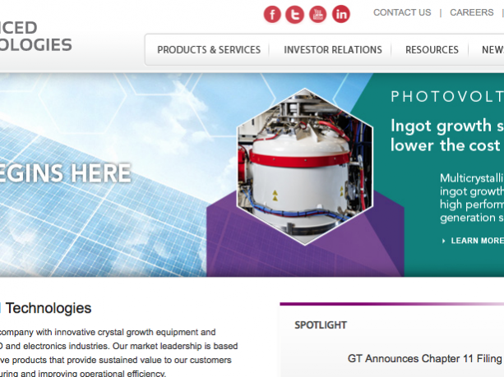Open the Twitter social icon

pos(294,15)
